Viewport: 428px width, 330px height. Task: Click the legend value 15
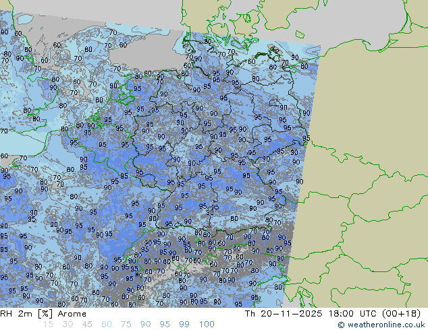pos(48,325)
